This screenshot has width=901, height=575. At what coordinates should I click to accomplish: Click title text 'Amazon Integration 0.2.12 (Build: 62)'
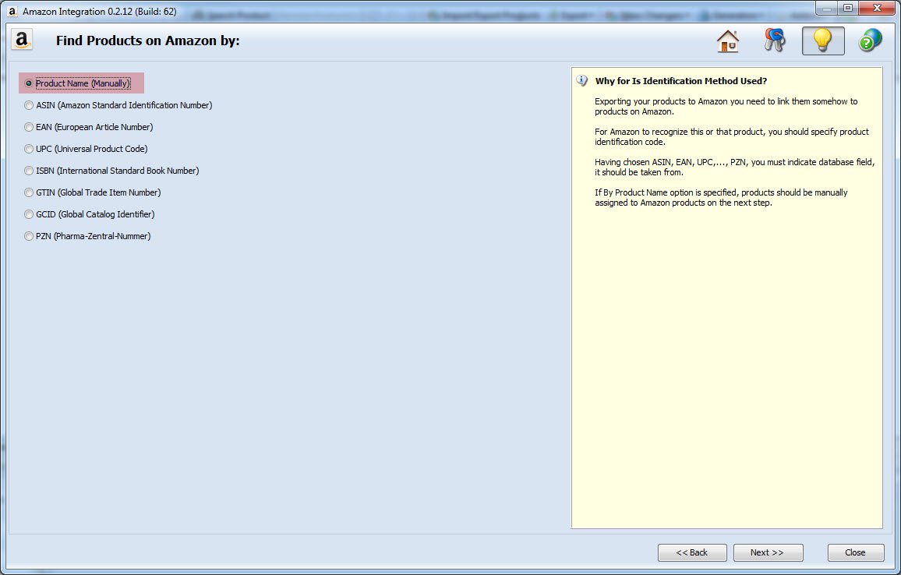click(x=100, y=12)
